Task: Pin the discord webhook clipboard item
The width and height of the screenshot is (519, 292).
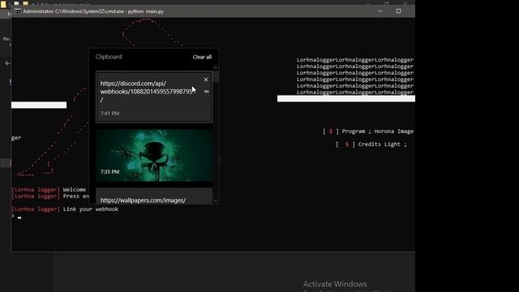Action: [x=206, y=92]
